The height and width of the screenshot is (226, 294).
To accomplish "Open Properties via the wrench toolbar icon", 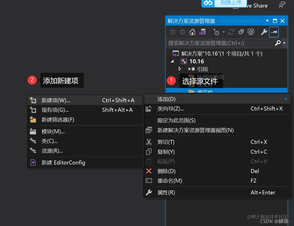I will tap(264, 32).
